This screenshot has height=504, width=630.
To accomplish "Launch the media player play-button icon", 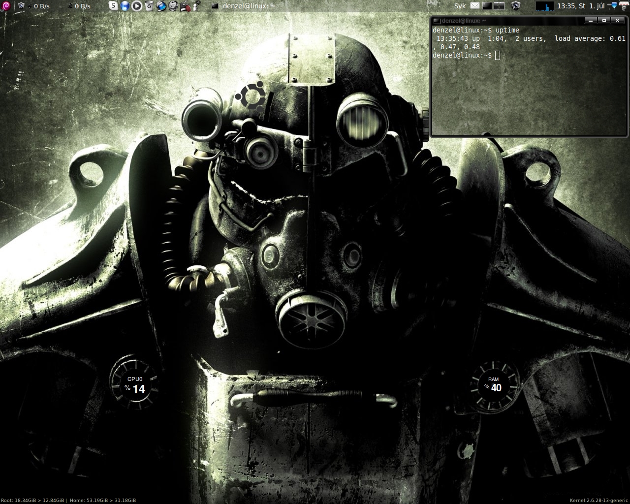I will point(137,6).
